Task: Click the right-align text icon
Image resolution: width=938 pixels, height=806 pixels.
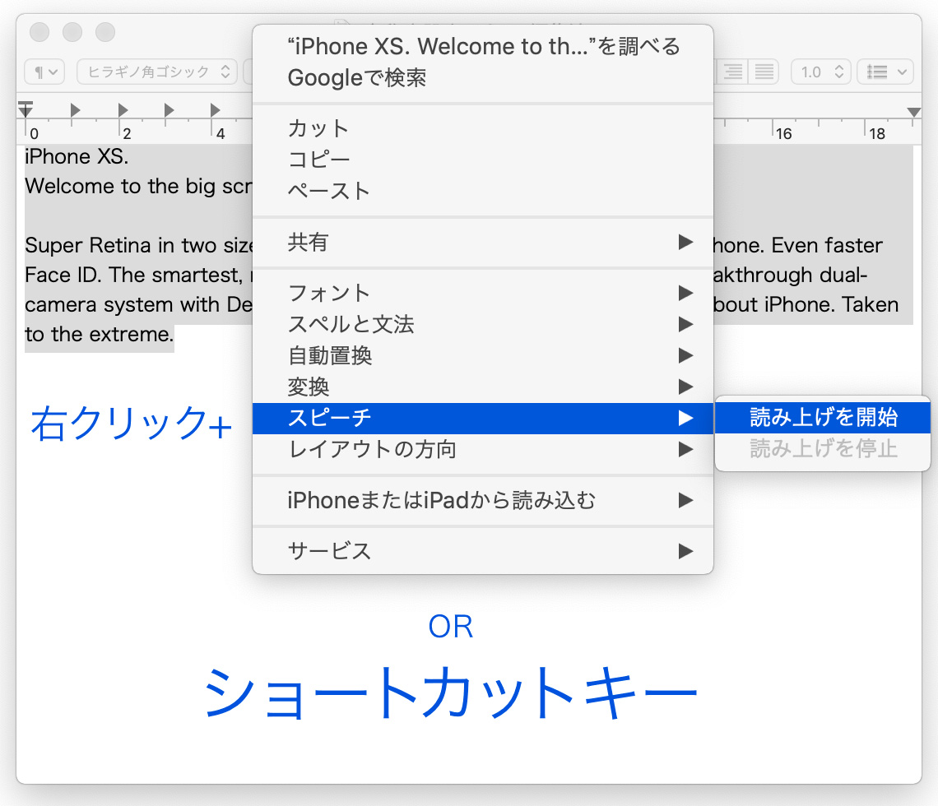Action: [732, 72]
